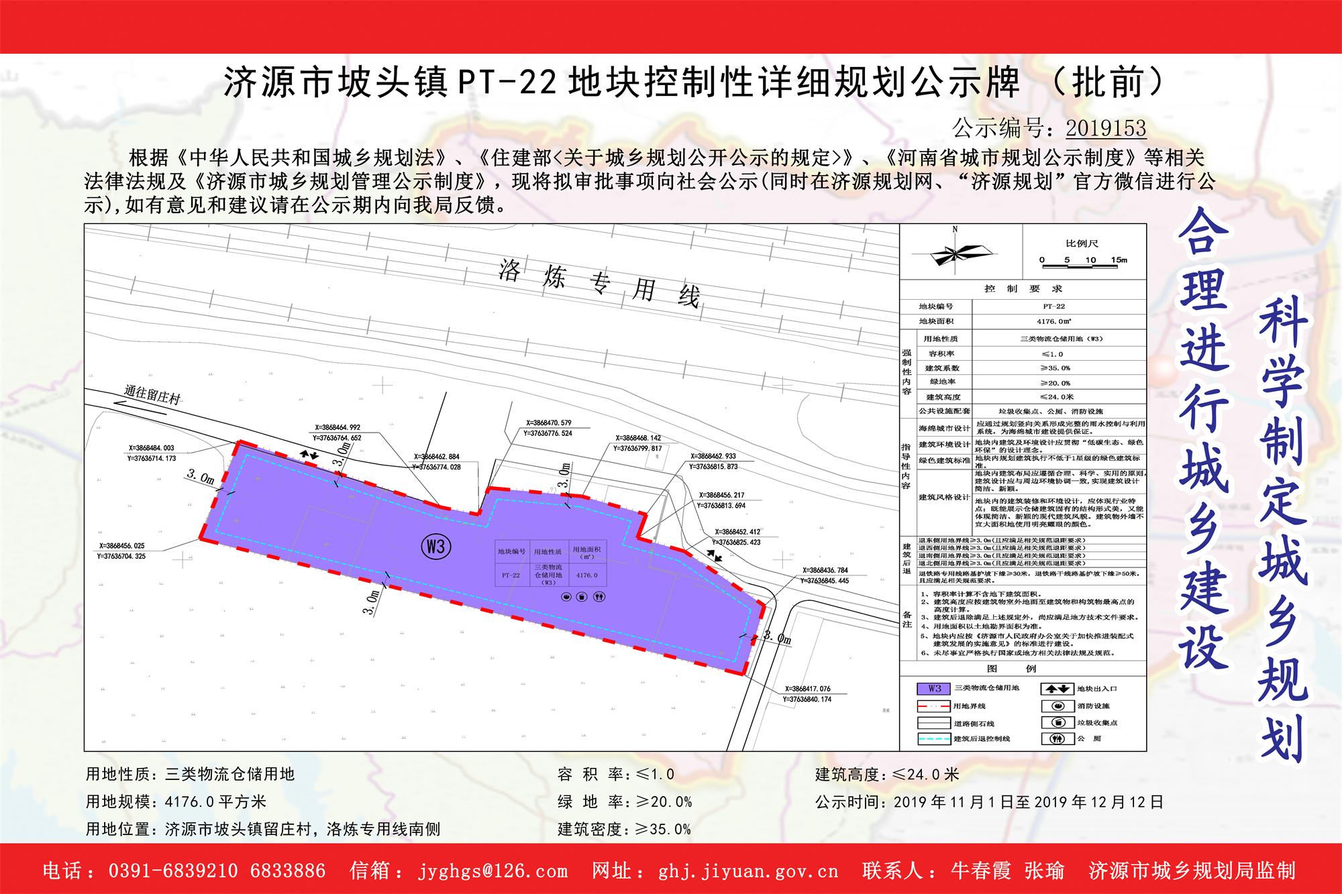Click the purple W3 legend color swatch
Viewport: 1342px width, 894px height.
tap(934, 689)
